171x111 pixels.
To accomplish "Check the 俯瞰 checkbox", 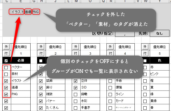I will coord(75,94).
